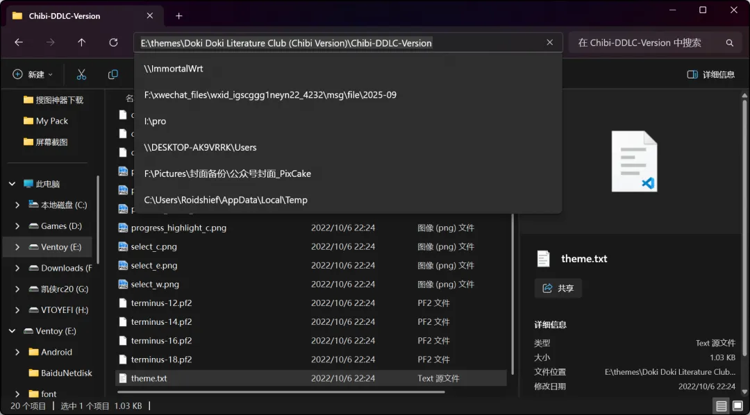Screen dimensions: 750x415
Task: Open 搜图神器下载 folder in sidebar
Action: point(53,100)
